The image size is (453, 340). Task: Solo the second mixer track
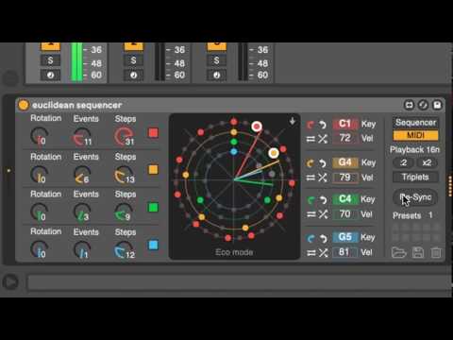point(133,60)
